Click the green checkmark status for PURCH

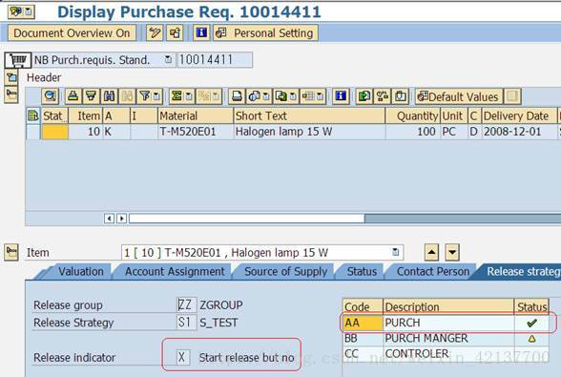pos(531,323)
